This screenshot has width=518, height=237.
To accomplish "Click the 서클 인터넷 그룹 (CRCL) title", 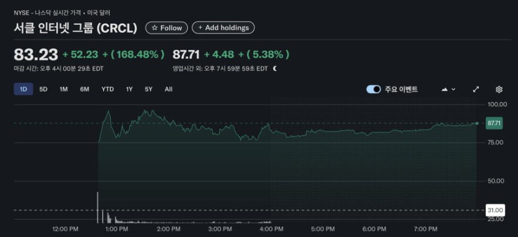I will tap(75, 28).
